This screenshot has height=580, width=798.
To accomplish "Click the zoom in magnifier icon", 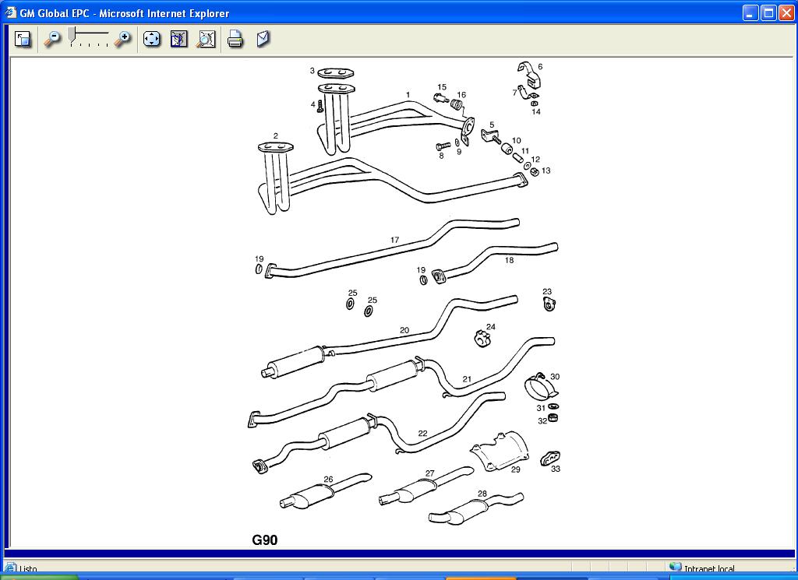I will tap(122, 39).
